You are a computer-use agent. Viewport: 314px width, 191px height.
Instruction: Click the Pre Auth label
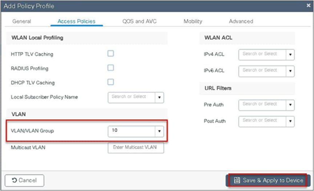(214, 104)
